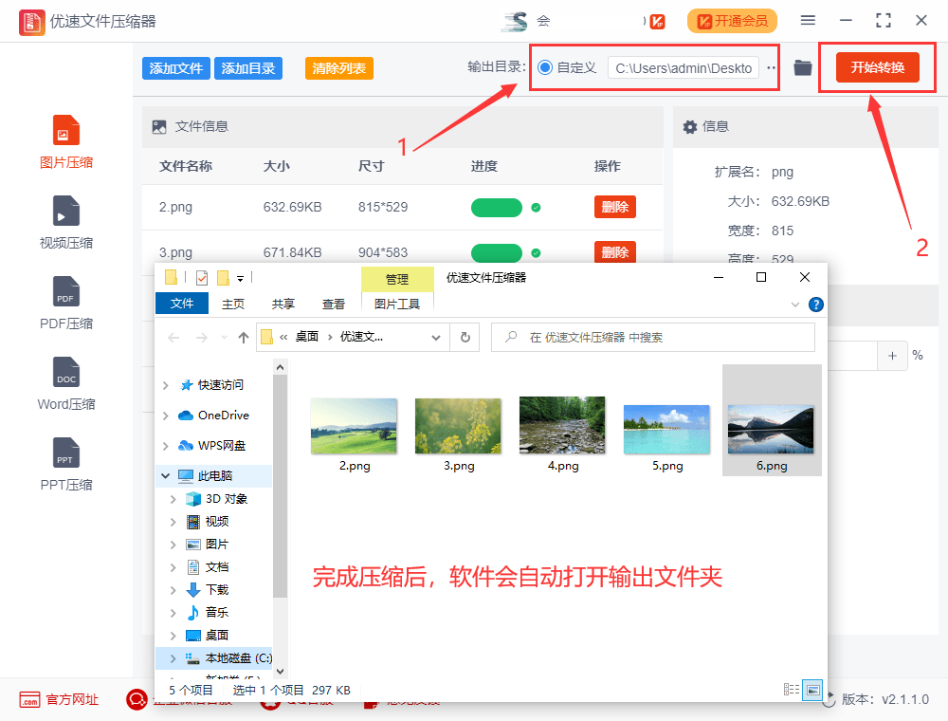Image resolution: width=948 pixels, height=721 pixels.
Task: Open output folder via folder icon
Action: 803,67
